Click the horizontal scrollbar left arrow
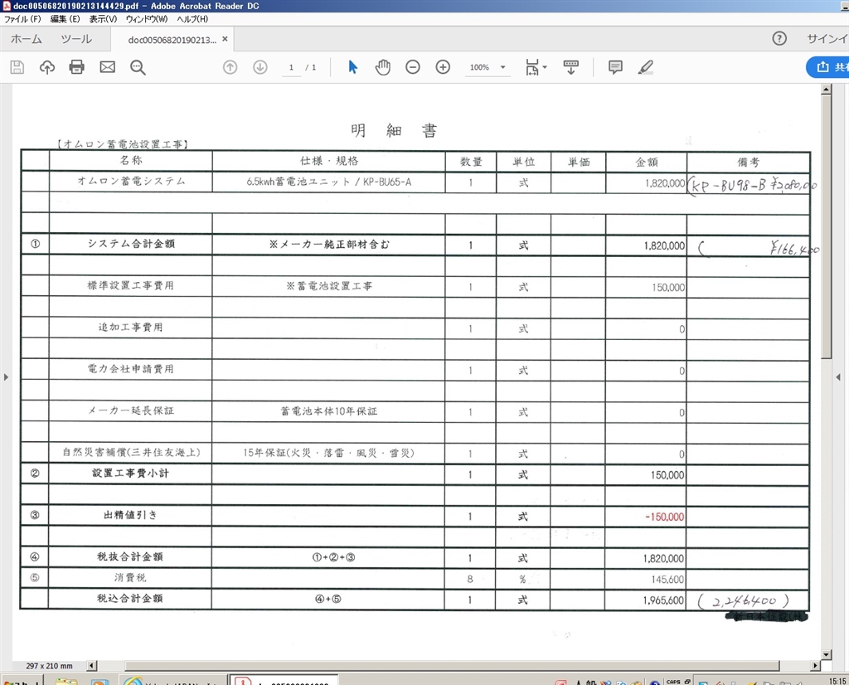This screenshot has width=849, height=685. click(x=91, y=665)
